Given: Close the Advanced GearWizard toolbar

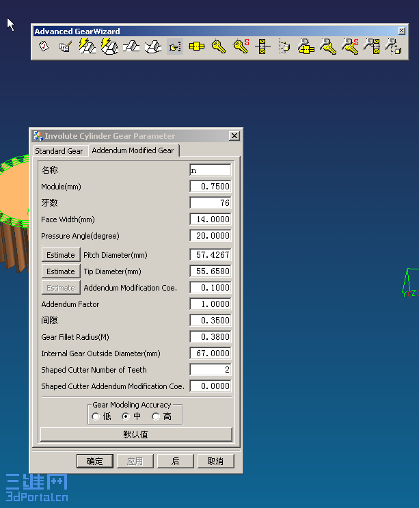Looking at the screenshot, I should [401, 31].
